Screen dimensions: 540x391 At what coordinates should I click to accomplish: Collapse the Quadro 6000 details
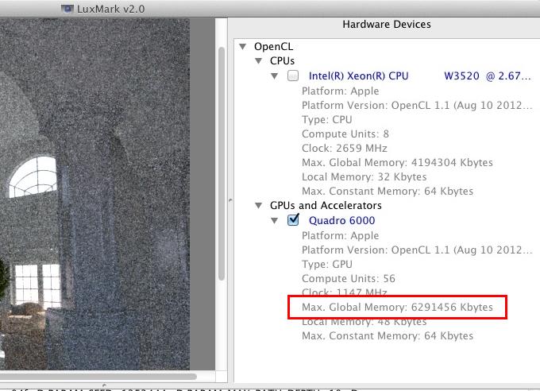(275, 220)
